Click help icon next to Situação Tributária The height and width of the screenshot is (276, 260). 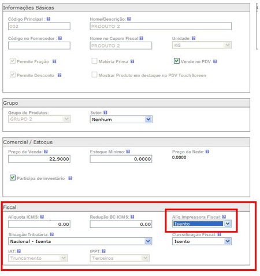[x=52, y=234]
